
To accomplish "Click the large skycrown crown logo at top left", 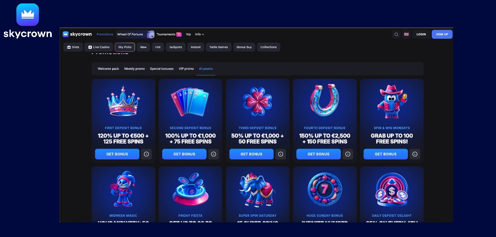I will coord(28,15).
